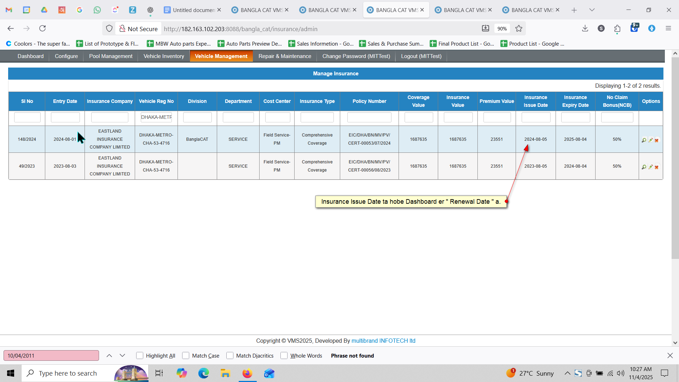Viewport: 679px width, 382px height.
Task: Click edit pencil icon for insurance 49/2023
Action: [x=650, y=167]
